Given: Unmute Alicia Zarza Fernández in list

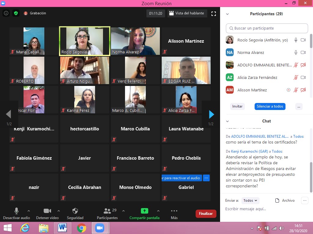Looking at the screenshot, I should point(296,77).
